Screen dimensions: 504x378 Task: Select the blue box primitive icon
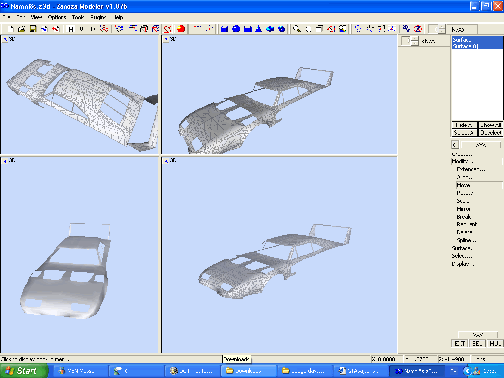click(225, 29)
